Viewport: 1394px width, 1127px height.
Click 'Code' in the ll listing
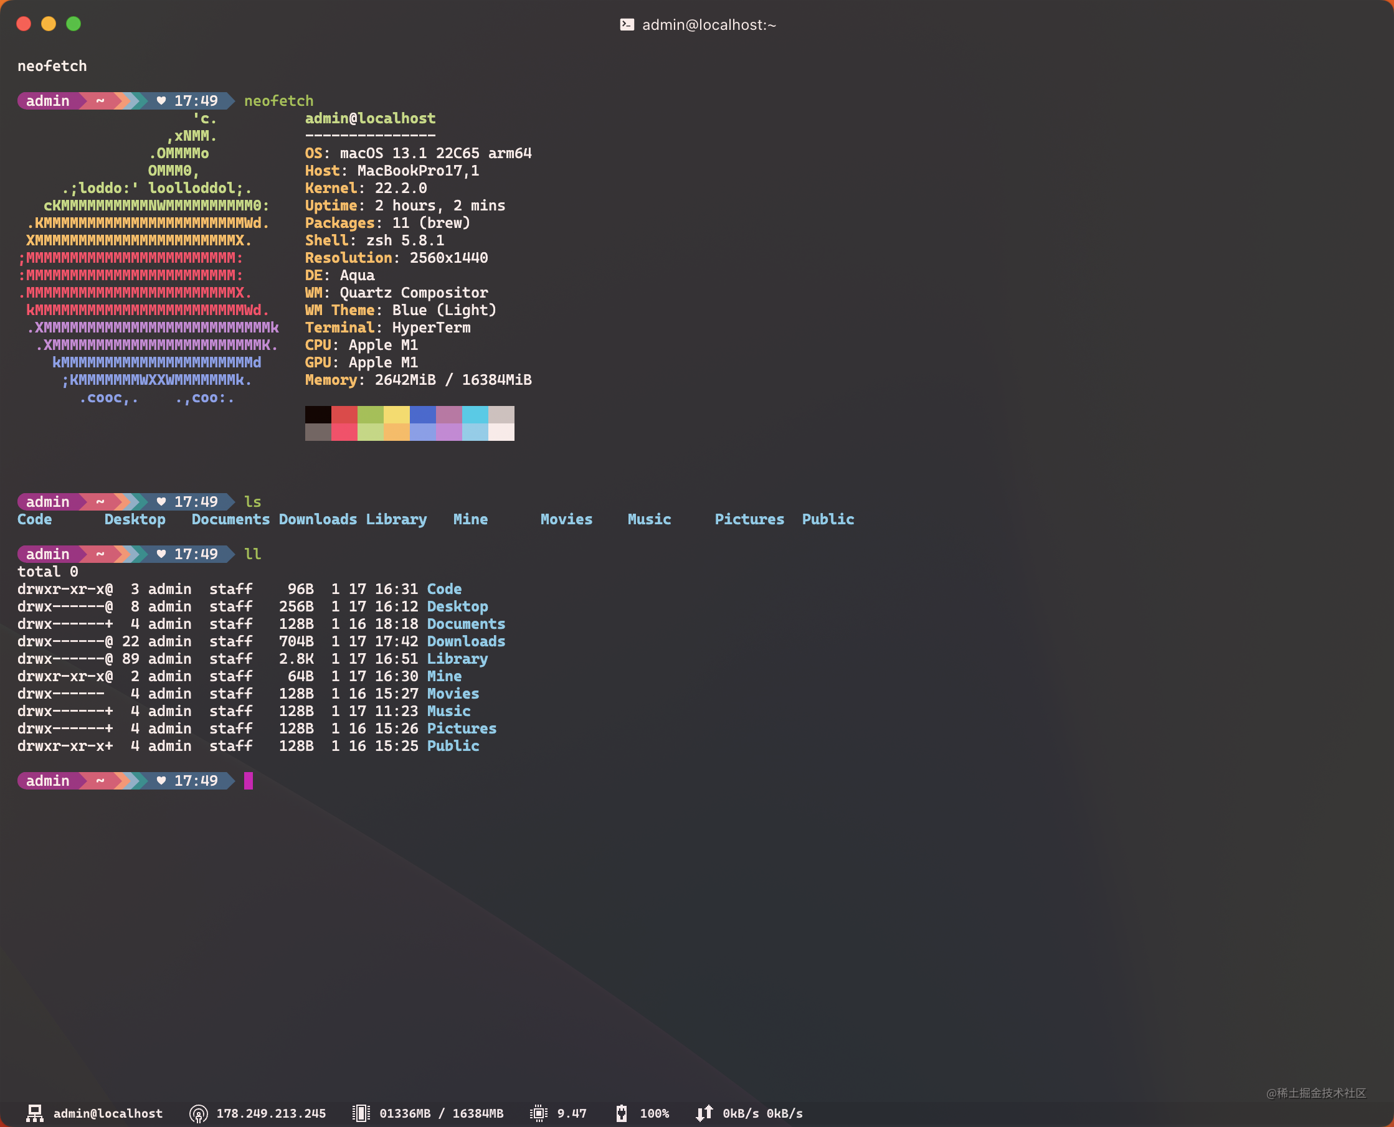coord(445,589)
